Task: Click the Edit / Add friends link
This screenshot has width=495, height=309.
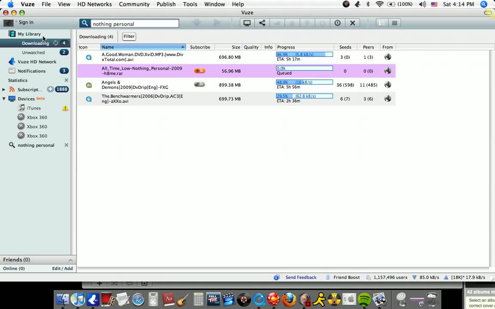Action: (62, 268)
